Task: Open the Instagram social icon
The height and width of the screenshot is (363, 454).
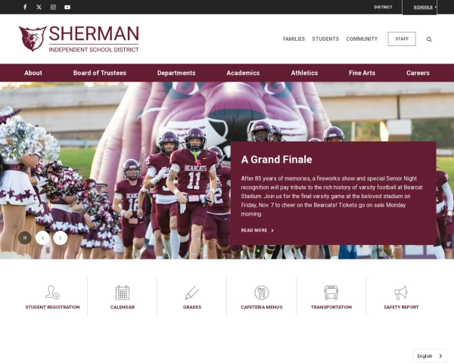Action: click(x=53, y=7)
